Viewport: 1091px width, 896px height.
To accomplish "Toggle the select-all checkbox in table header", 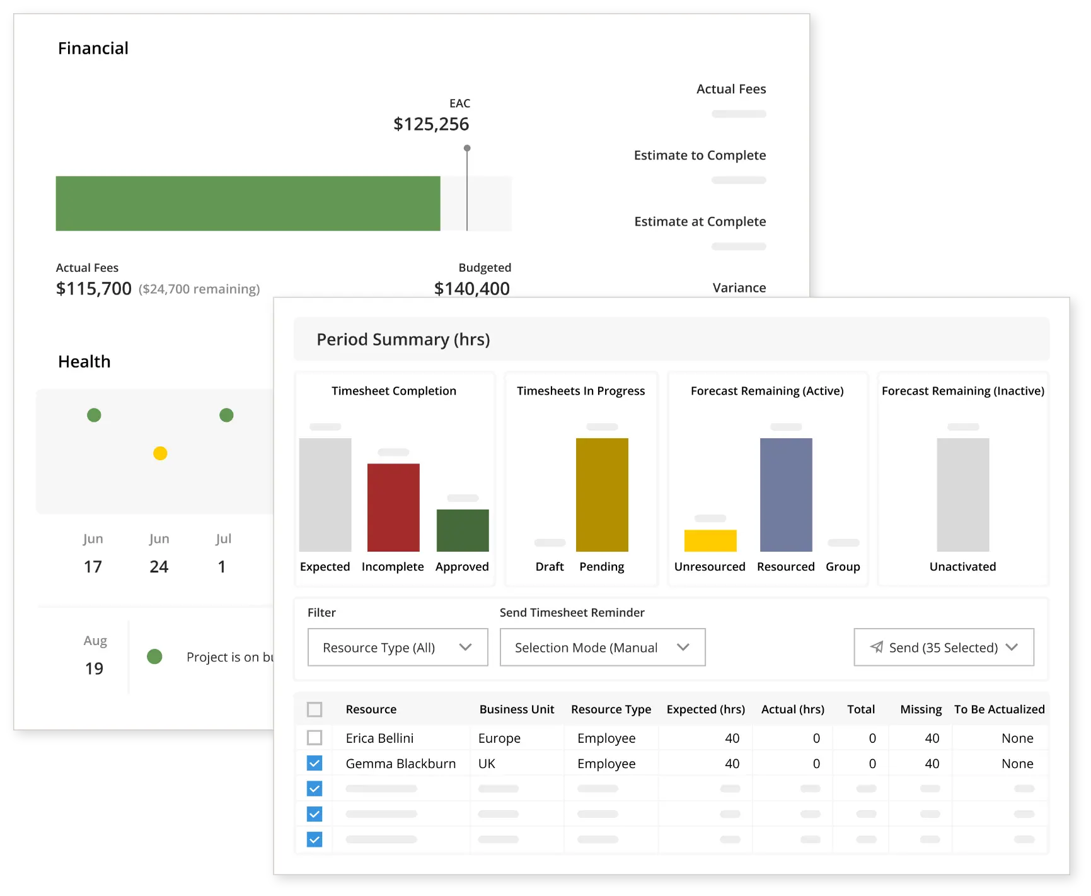I will [315, 709].
